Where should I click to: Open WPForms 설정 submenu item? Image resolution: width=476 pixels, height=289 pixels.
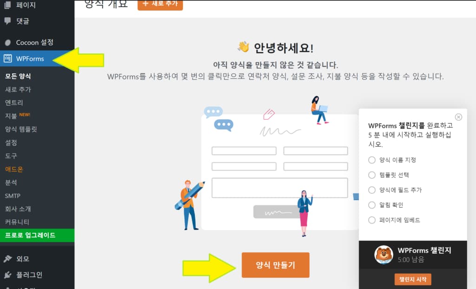11,142
